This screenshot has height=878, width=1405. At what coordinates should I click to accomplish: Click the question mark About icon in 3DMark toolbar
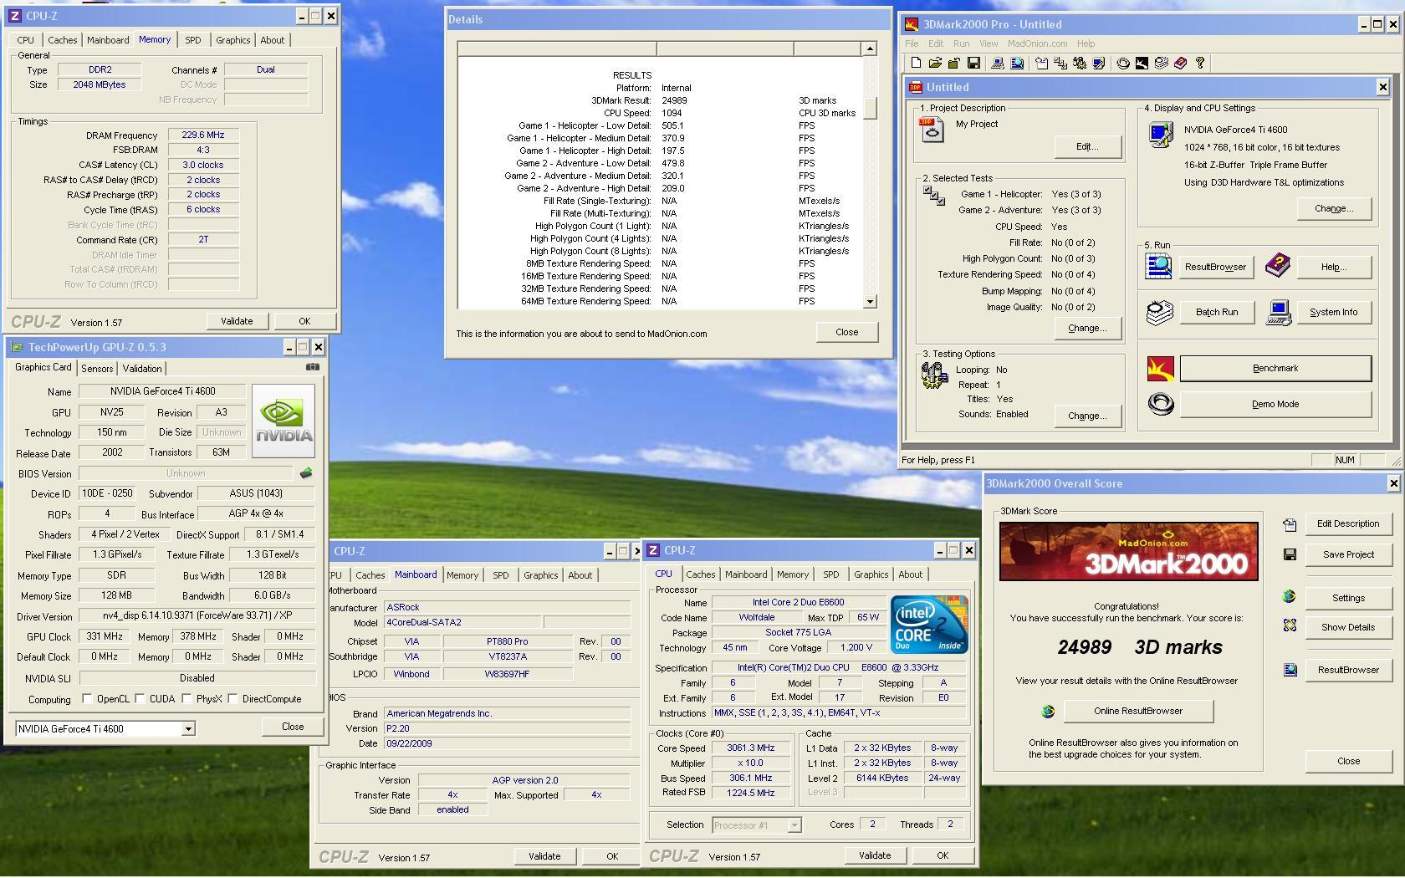(1200, 63)
